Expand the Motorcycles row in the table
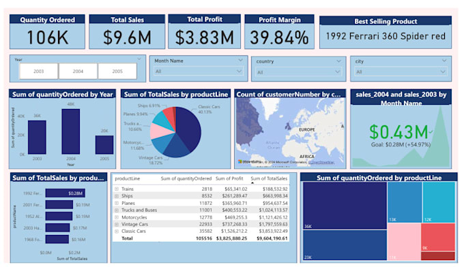The height and width of the screenshot is (271, 464). pos(117,217)
